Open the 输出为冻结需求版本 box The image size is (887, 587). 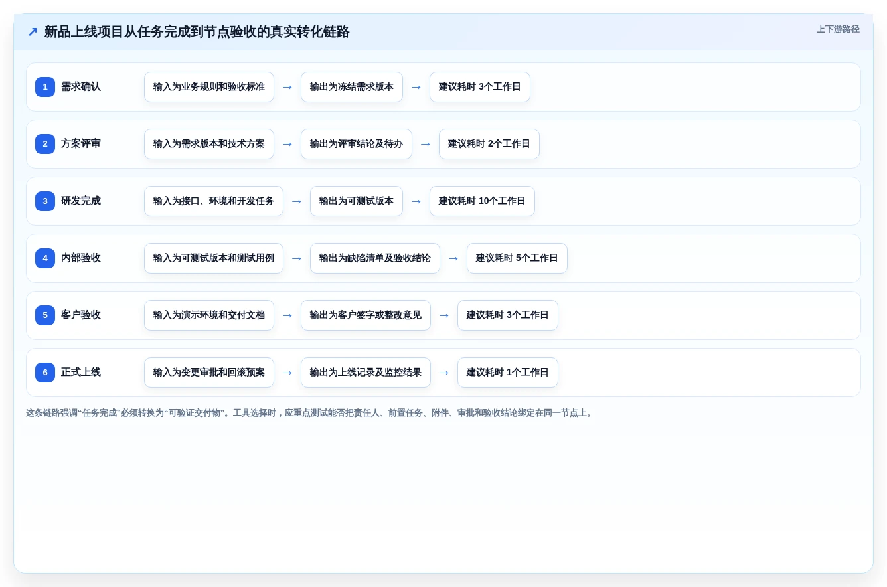click(352, 87)
